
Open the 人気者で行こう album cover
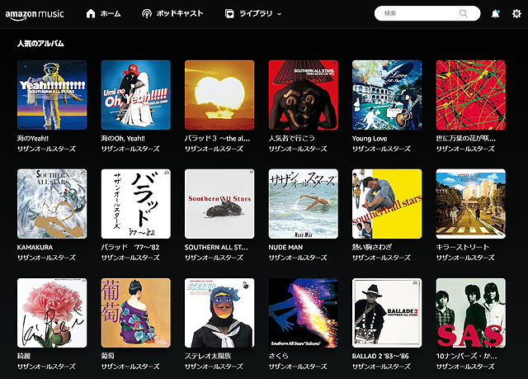coord(304,95)
